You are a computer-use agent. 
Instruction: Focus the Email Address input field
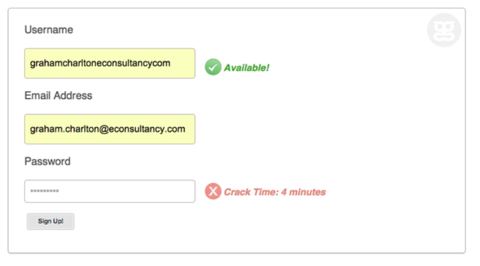tap(110, 129)
